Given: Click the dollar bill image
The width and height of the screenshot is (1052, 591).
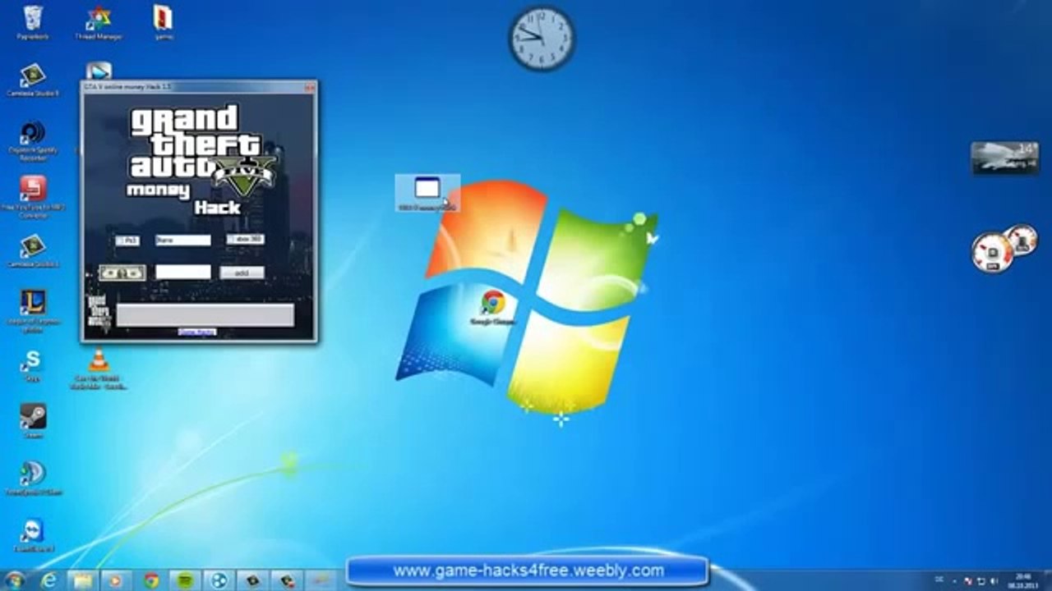Looking at the screenshot, I should click(x=122, y=273).
